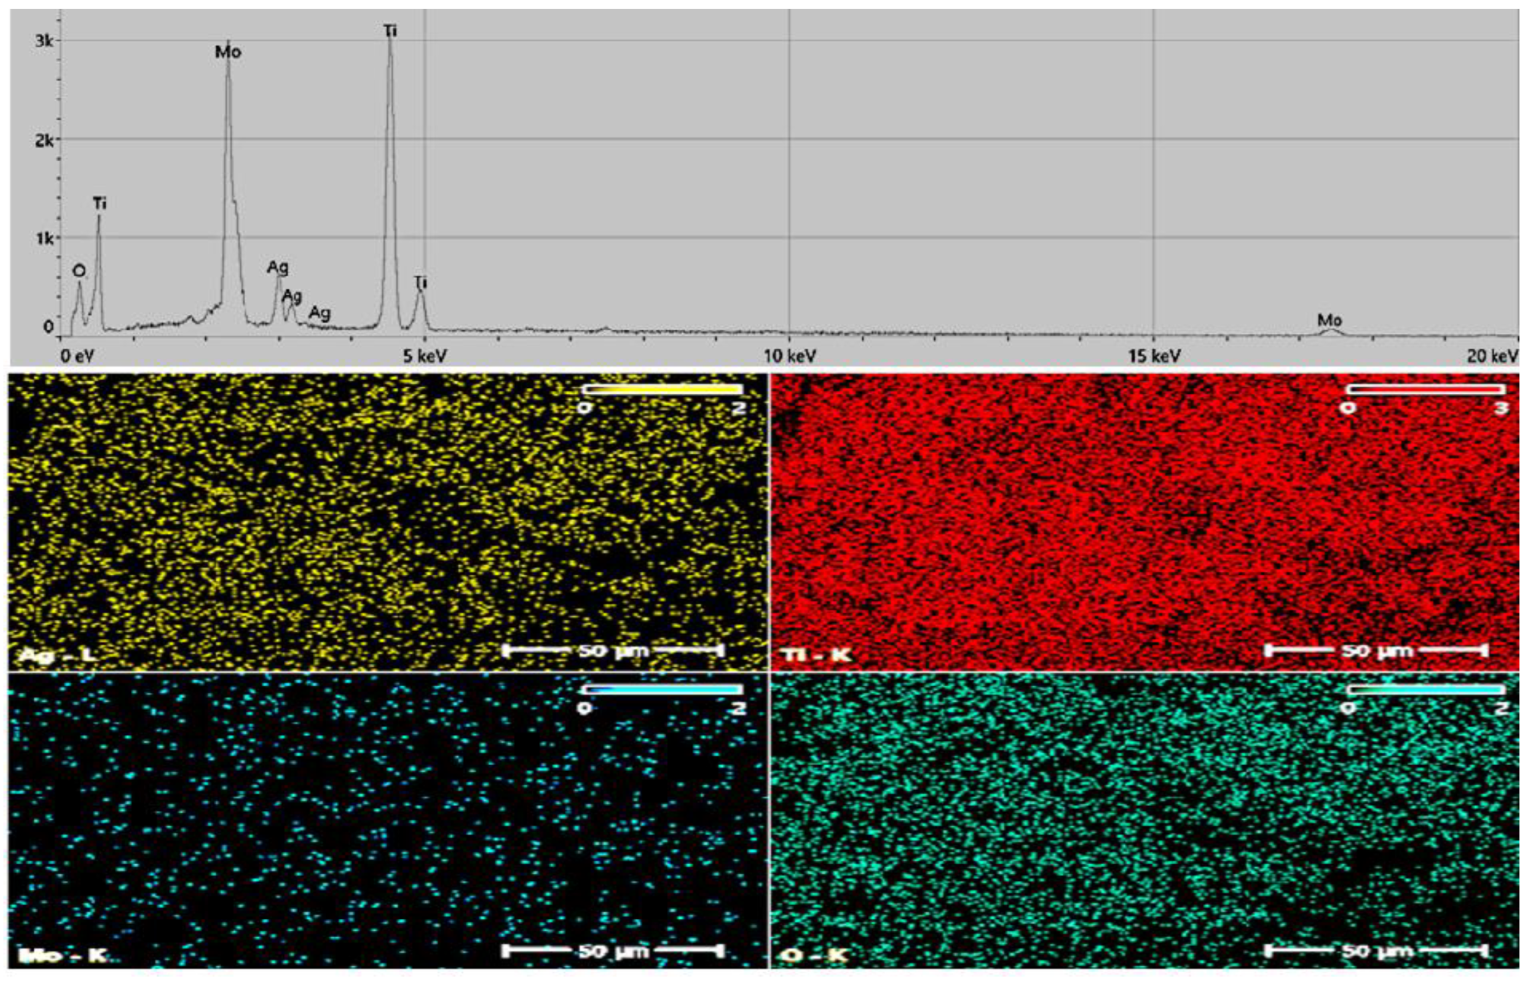
Task: Click the yellow Ag intensity color bar
Action: point(662,389)
